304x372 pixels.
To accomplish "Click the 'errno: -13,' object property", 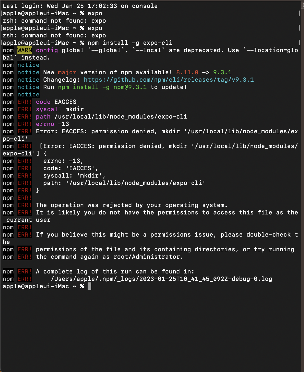I will 64,161.
